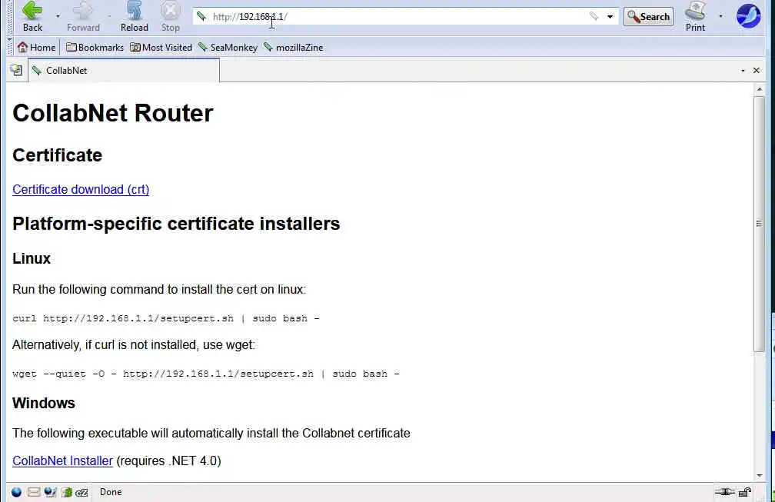Click the CollabNet Installer link

point(63,461)
